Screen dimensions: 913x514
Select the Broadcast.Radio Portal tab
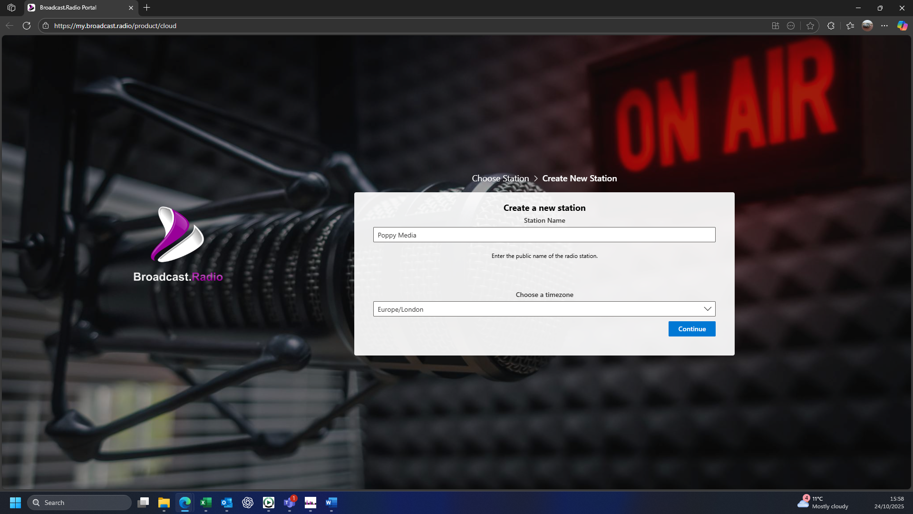pyautogui.click(x=76, y=8)
